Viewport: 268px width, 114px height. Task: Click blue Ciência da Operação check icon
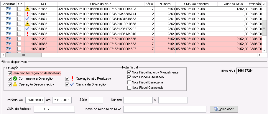pos(72,84)
